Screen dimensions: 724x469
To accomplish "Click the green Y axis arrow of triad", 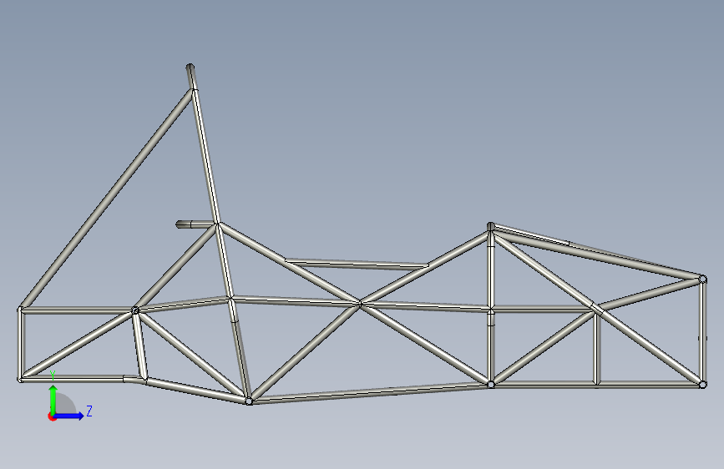I will click(x=53, y=399).
